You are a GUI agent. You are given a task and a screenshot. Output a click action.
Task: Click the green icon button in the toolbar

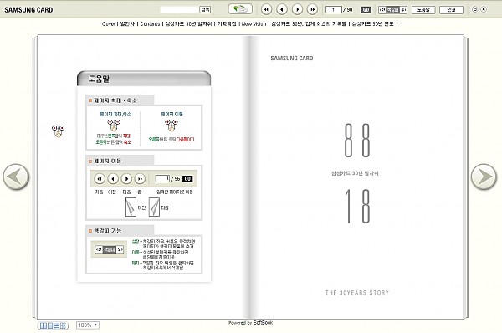click(x=240, y=9)
